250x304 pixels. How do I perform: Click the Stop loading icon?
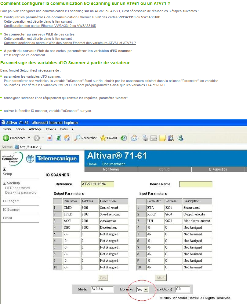[50, 138]
